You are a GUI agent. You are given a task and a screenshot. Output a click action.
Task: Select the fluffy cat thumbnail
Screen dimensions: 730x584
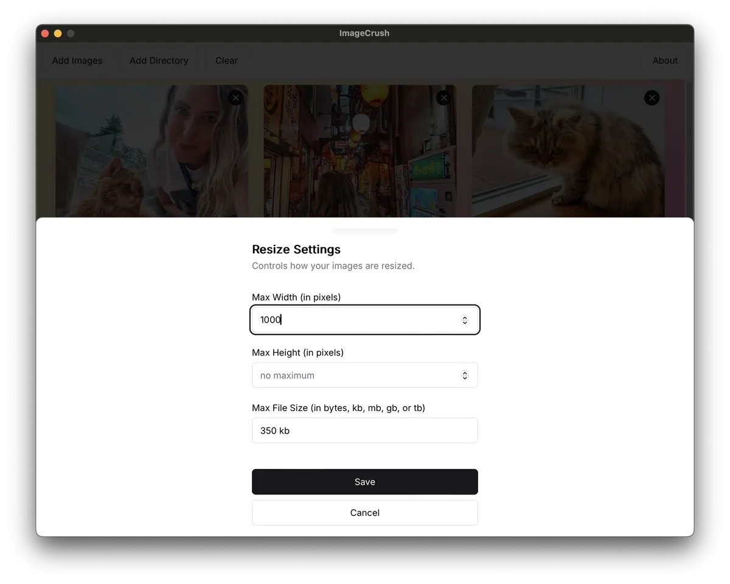[x=568, y=151]
